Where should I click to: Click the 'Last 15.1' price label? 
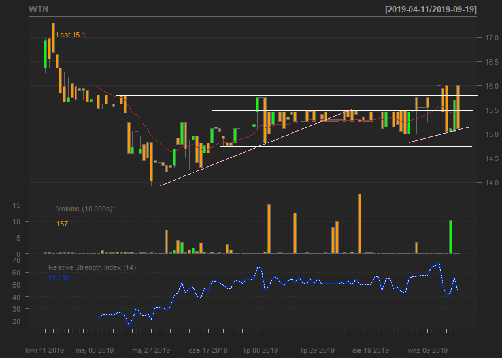click(x=71, y=35)
